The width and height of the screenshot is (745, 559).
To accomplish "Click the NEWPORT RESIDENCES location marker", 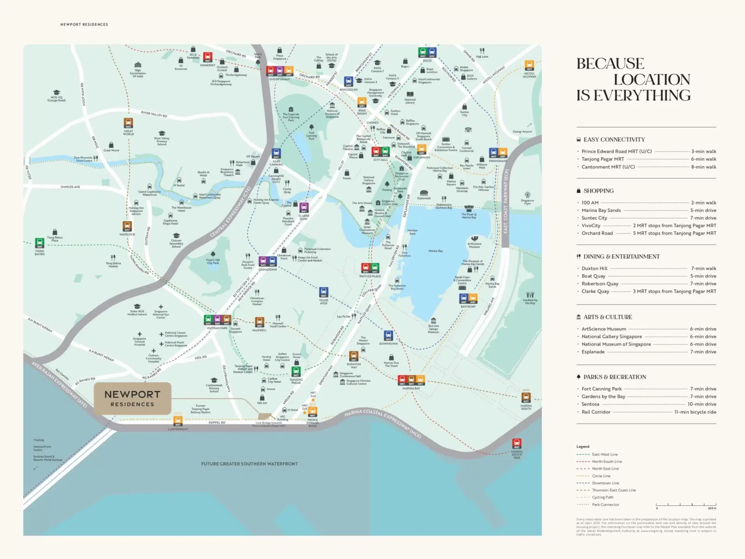I will coord(132,398).
